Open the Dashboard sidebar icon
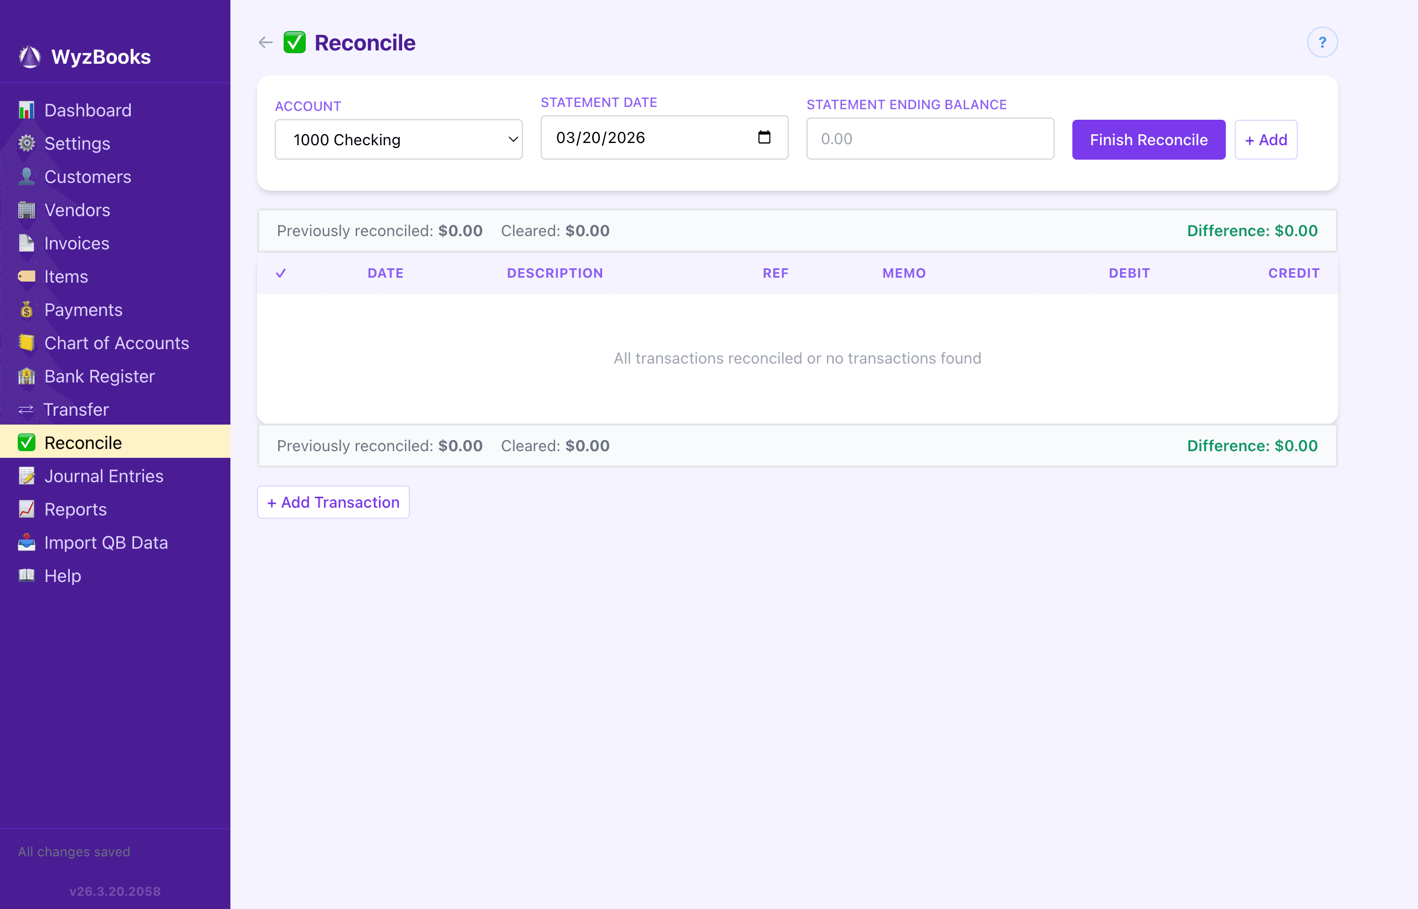This screenshot has width=1418, height=909. [x=27, y=110]
